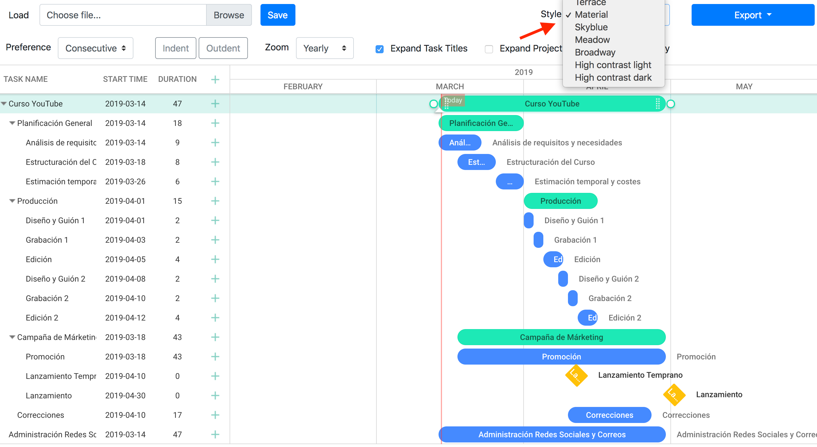Image resolution: width=817 pixels, height=447 pixels.
Task: Add a subtask to the Curso YouTube row
Action: coord(215,104)
